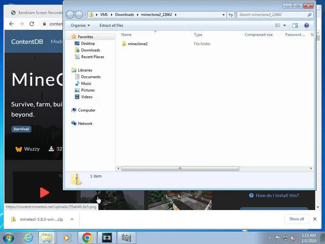
Task: Click VM1 in the address breadcrumb
Action: coord(104,15)
